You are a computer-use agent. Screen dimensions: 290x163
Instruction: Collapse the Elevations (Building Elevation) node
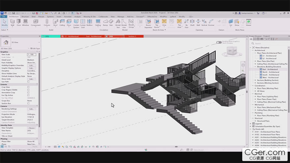coord(255,67)
